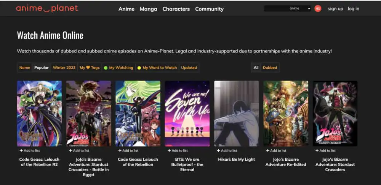Click the search input field in header

pos(276,8)
